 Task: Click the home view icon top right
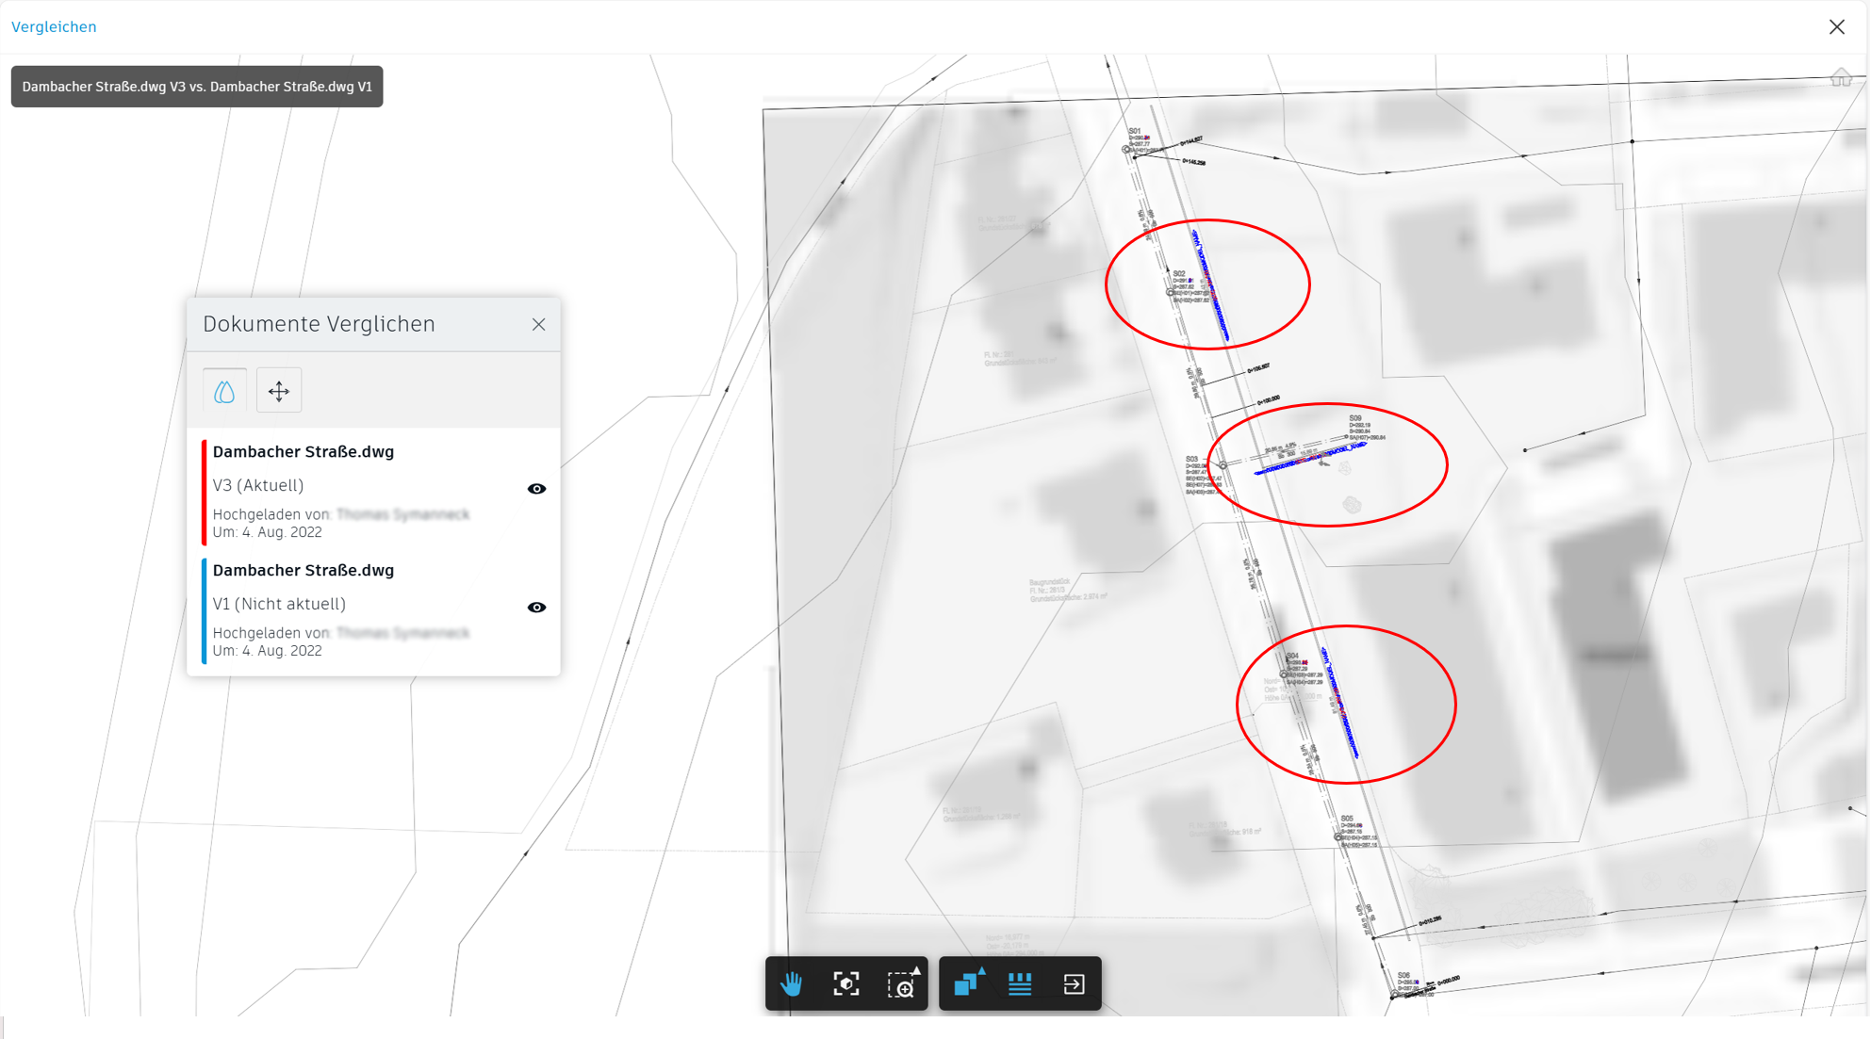pos(1840,78)
